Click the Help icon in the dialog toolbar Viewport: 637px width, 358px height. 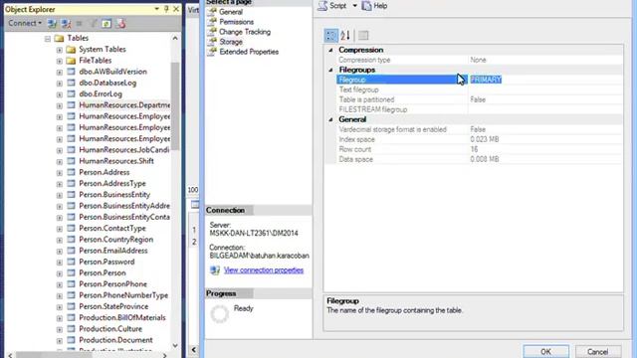366,6
